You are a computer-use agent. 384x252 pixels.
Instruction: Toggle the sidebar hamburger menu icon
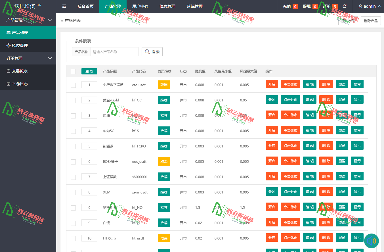(64, 6)
